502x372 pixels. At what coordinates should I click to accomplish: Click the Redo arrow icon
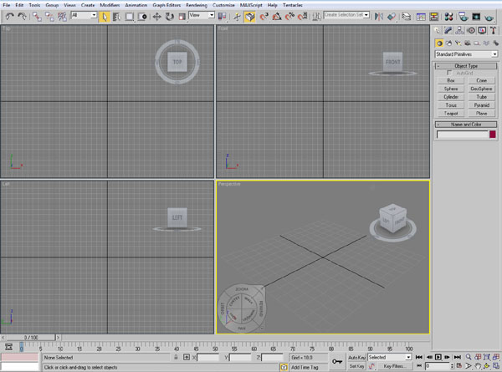tap(22, 16)
